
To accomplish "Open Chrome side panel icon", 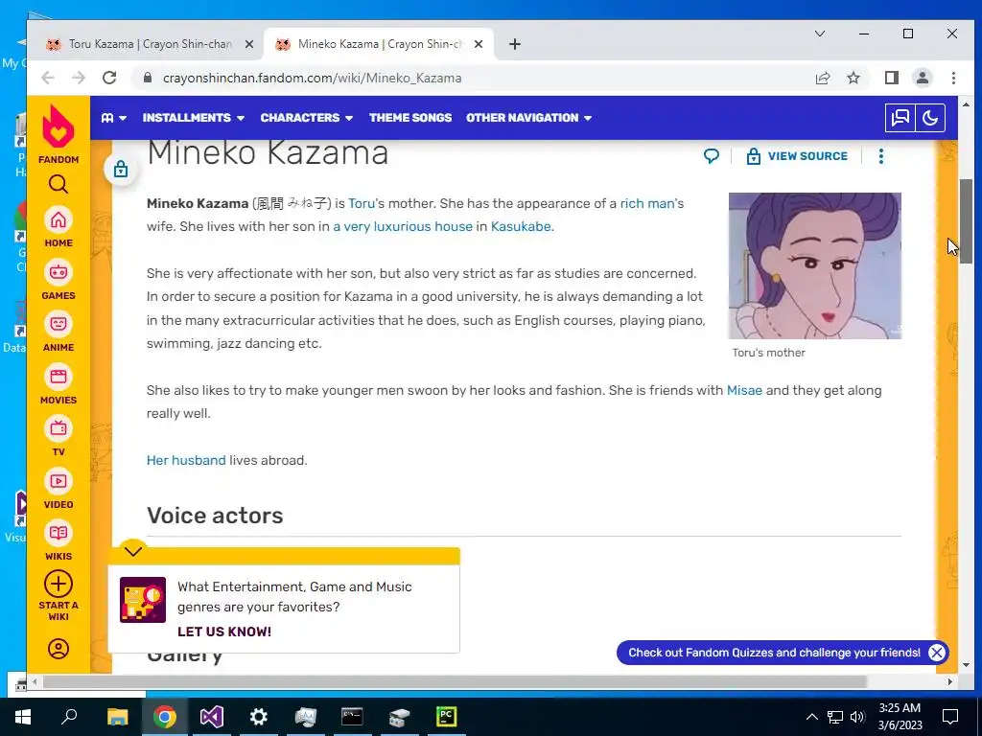I will (x=892, y=78).
